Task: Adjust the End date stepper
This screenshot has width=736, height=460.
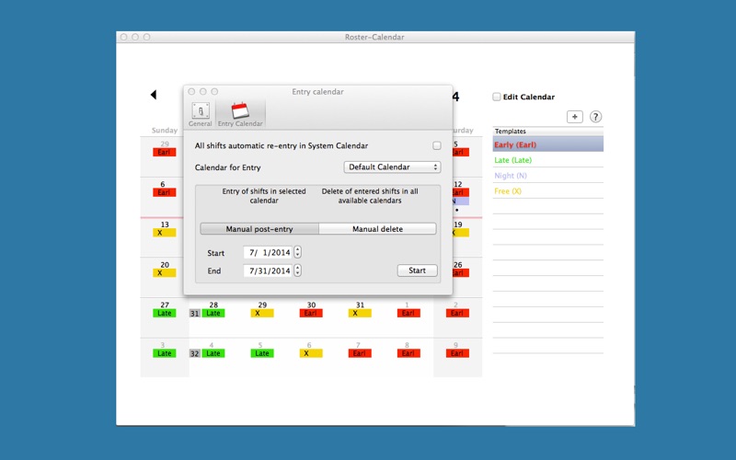Action: point(297,270)
